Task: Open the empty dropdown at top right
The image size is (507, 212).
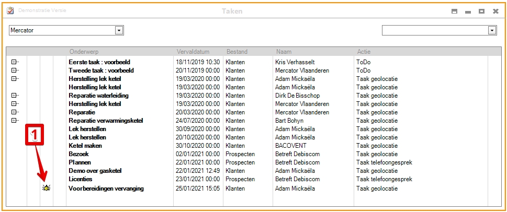Action: point(492,31)
